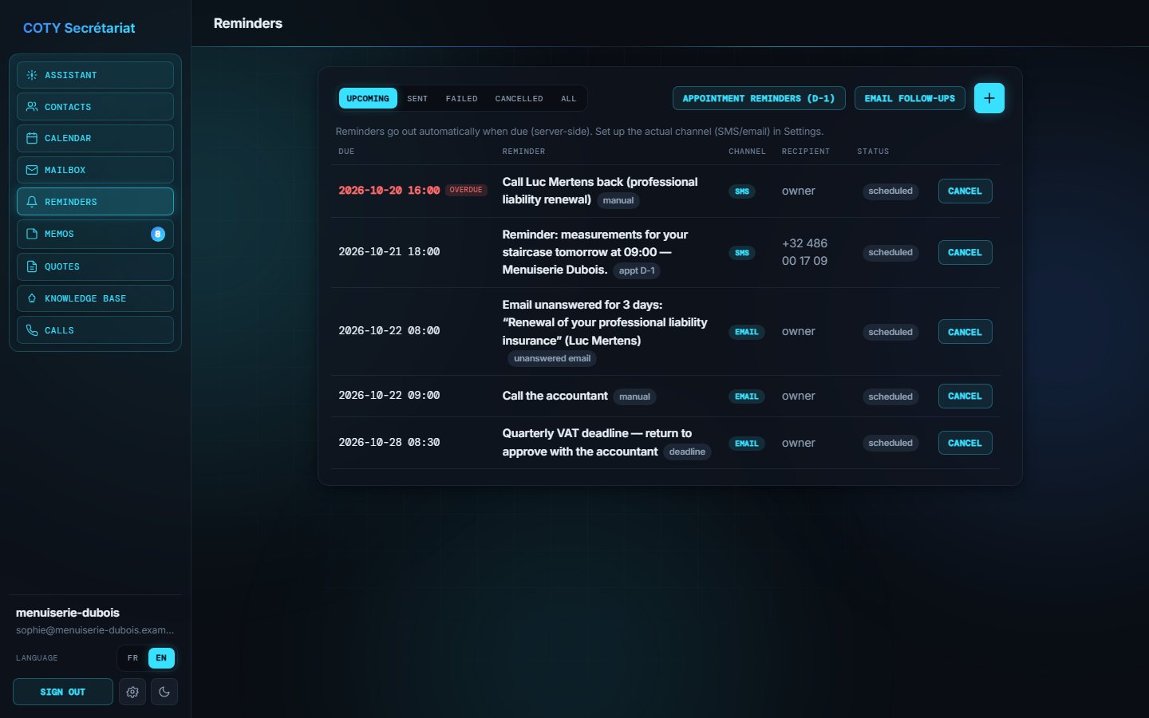Toggle dark mode with the moon icon
The height and width of the screenshot is (718, 1149).
pos(164,692)
